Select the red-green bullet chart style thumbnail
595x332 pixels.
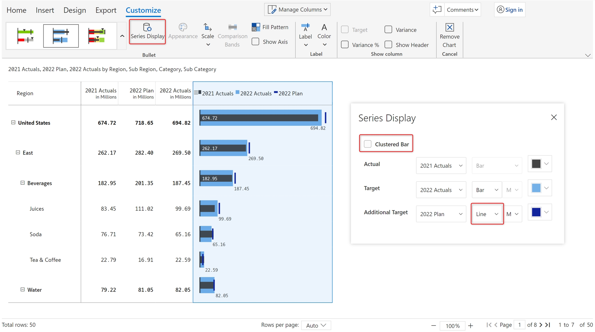click(25, 36)
